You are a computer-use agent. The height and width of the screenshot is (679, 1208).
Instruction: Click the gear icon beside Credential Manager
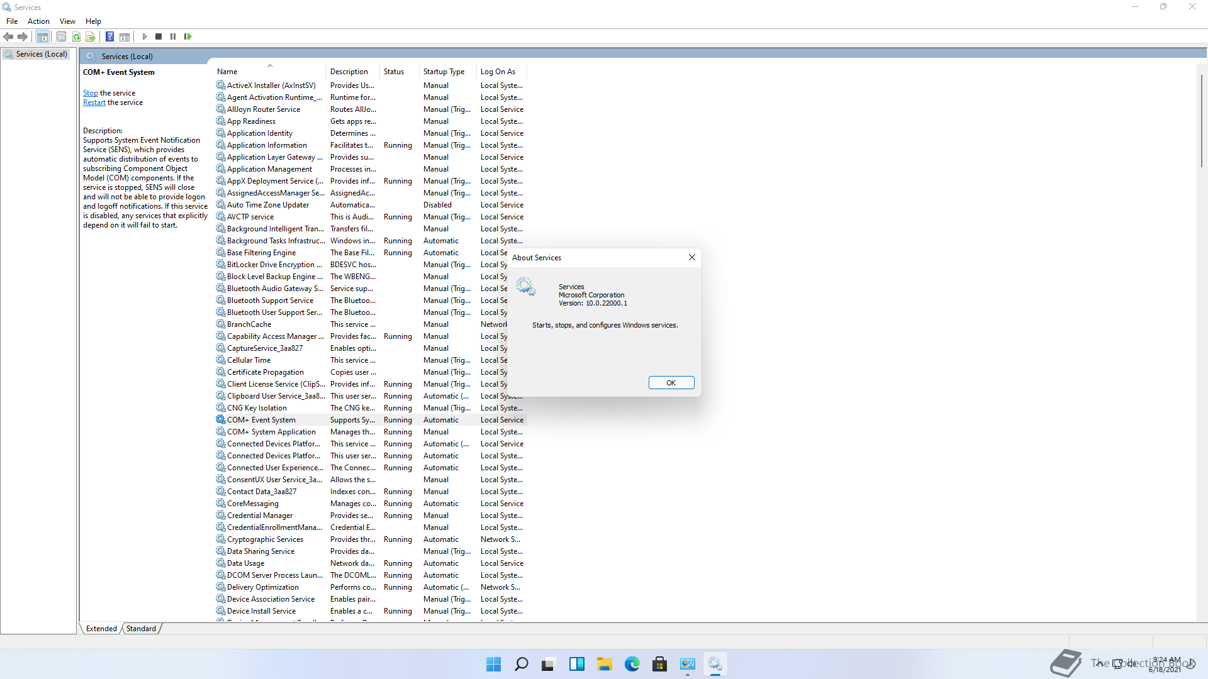[221, 515]
